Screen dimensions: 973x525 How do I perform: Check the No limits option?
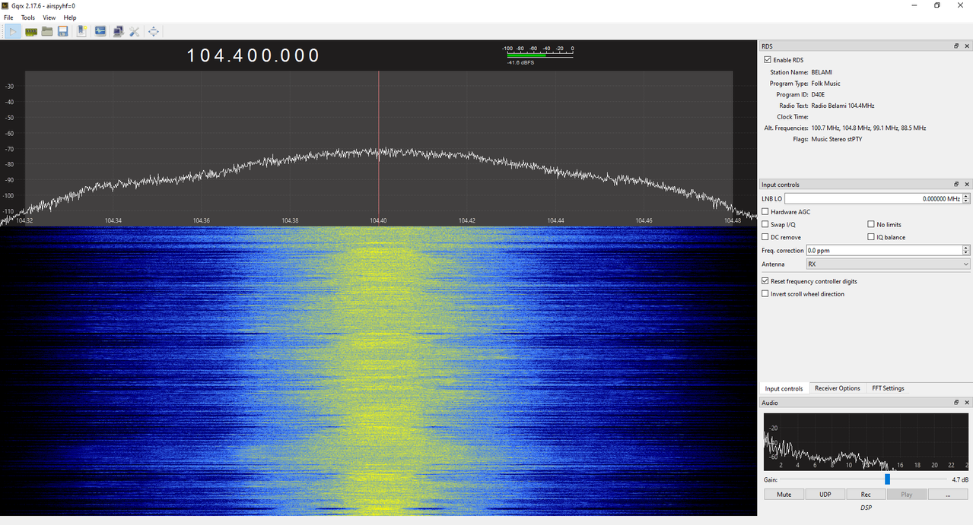click(x=871, y=225)
